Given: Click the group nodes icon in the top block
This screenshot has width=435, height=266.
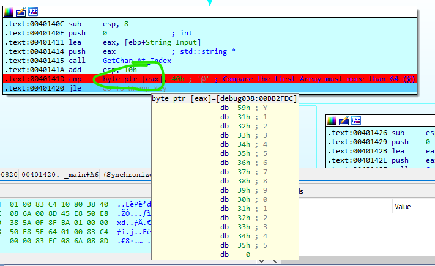Looking at the screenshot, I should coord(32,12).
